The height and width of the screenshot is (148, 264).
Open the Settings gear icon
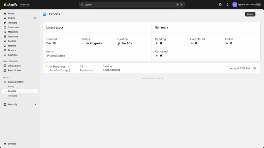pyautogui.click(x=5, y=144)
